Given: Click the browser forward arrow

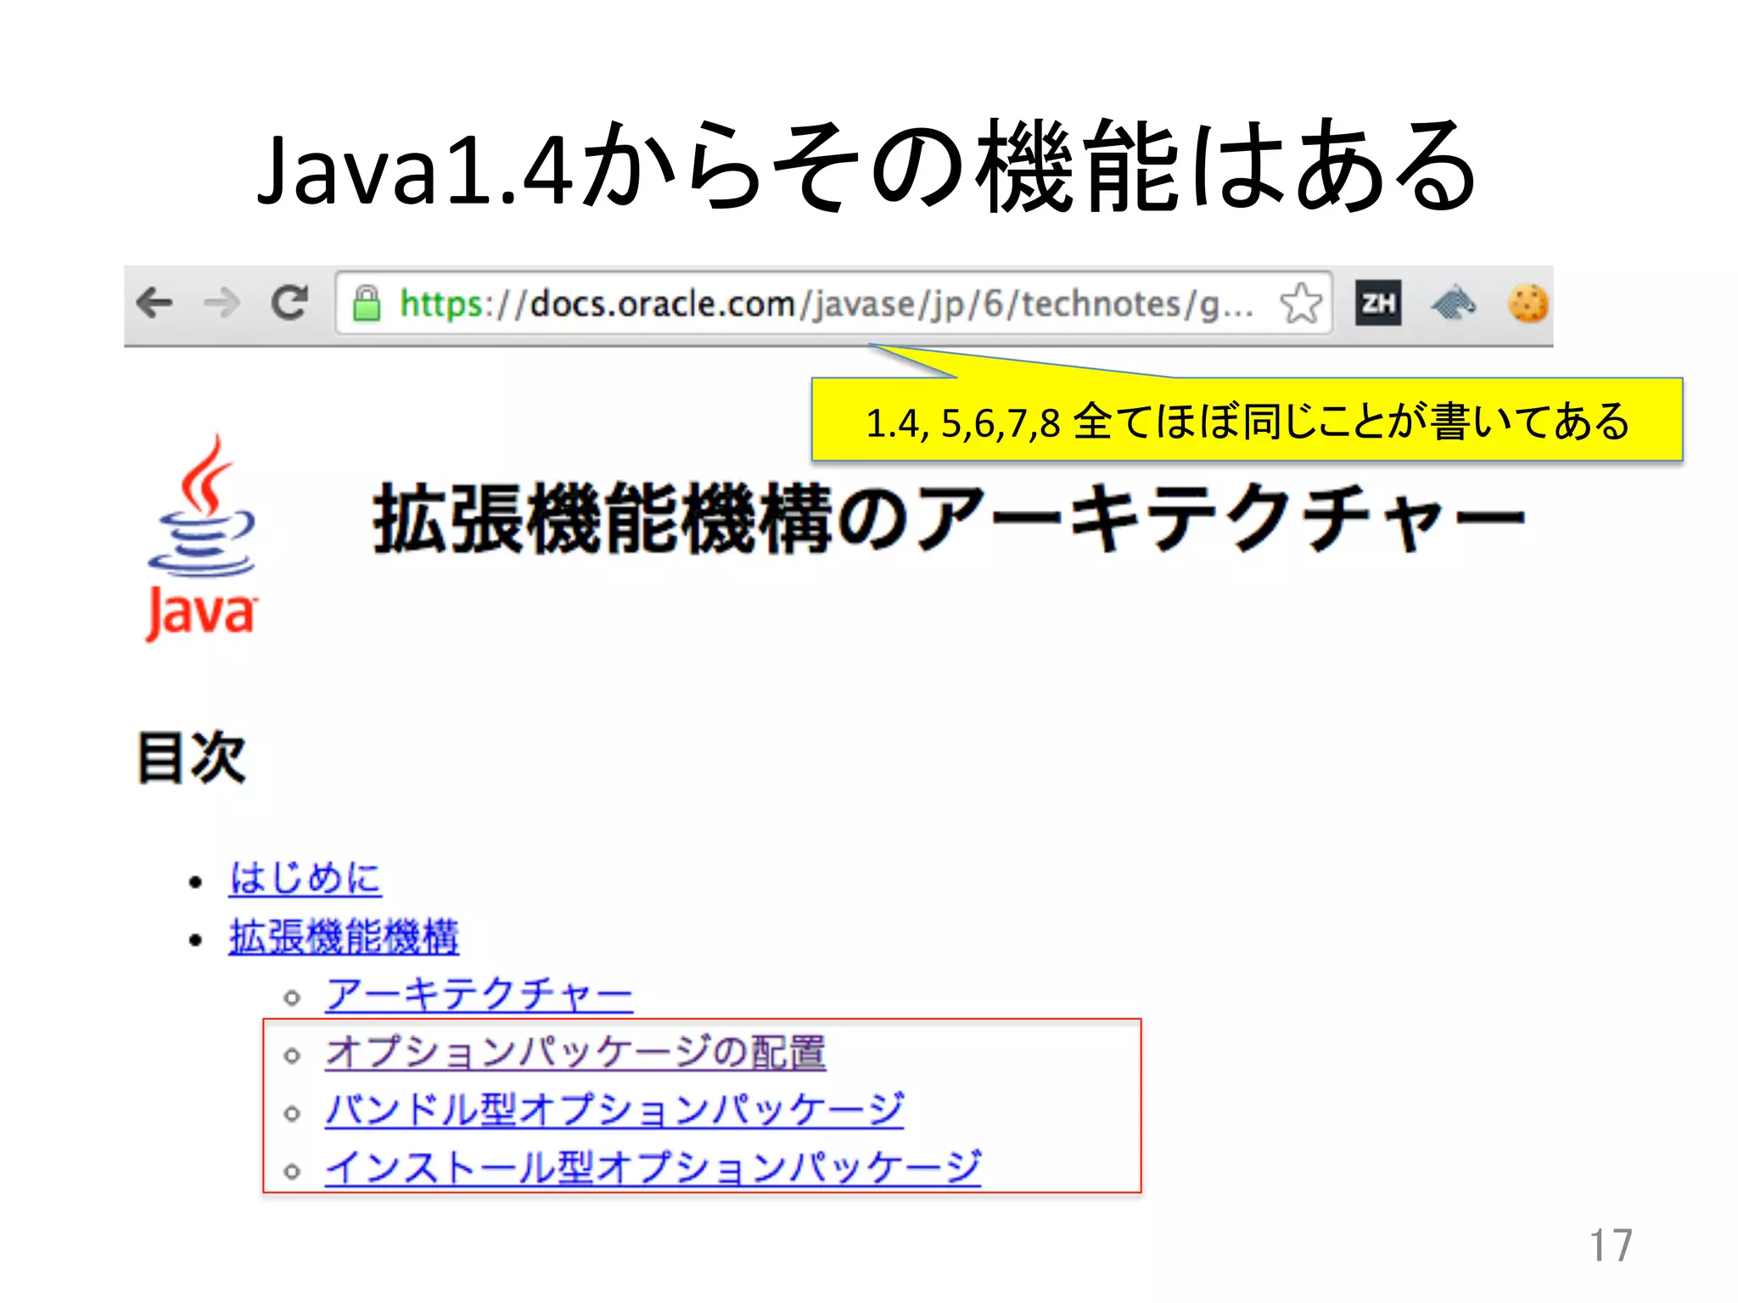Looking at the screenshot, I should coord(222,303).
